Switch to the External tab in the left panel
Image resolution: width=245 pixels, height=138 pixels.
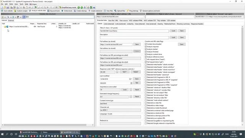[11, 20]
